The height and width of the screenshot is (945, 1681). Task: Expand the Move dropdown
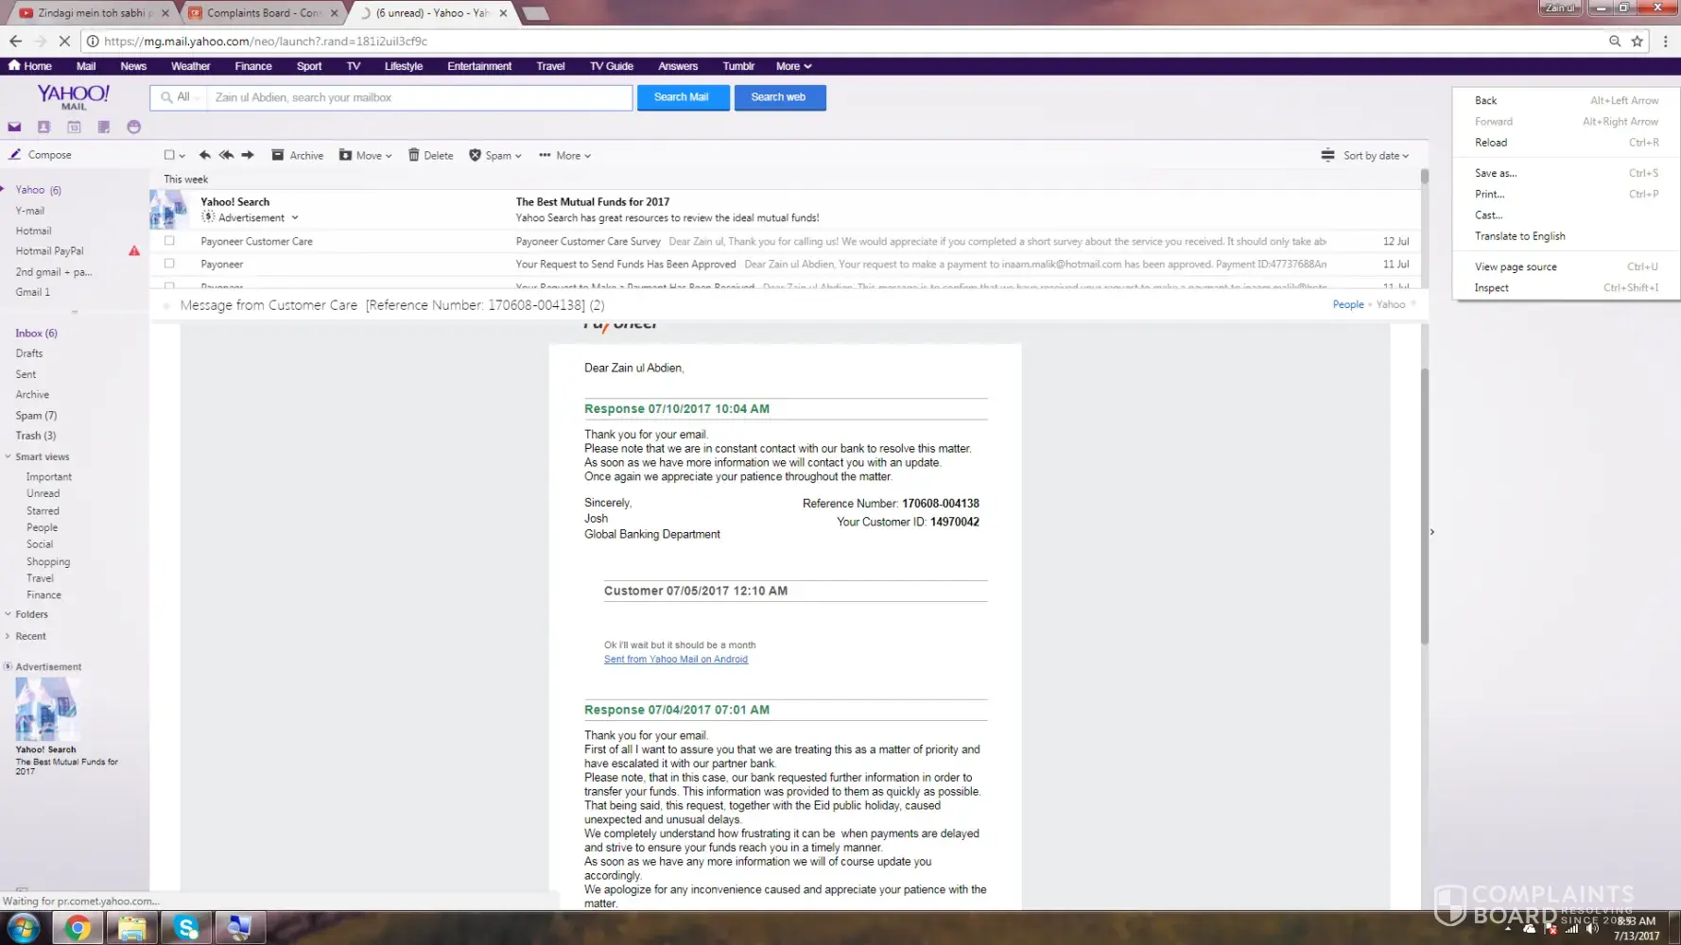366,155
